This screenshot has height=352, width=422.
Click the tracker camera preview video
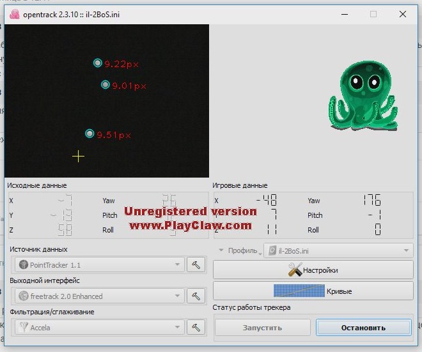(107, 101)
